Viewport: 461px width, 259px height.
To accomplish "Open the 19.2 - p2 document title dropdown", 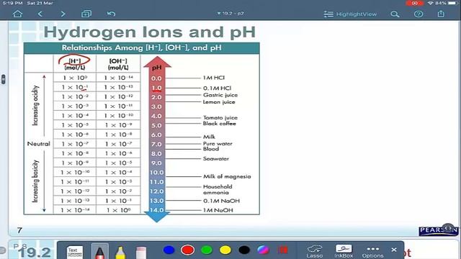I will [230, 14].
